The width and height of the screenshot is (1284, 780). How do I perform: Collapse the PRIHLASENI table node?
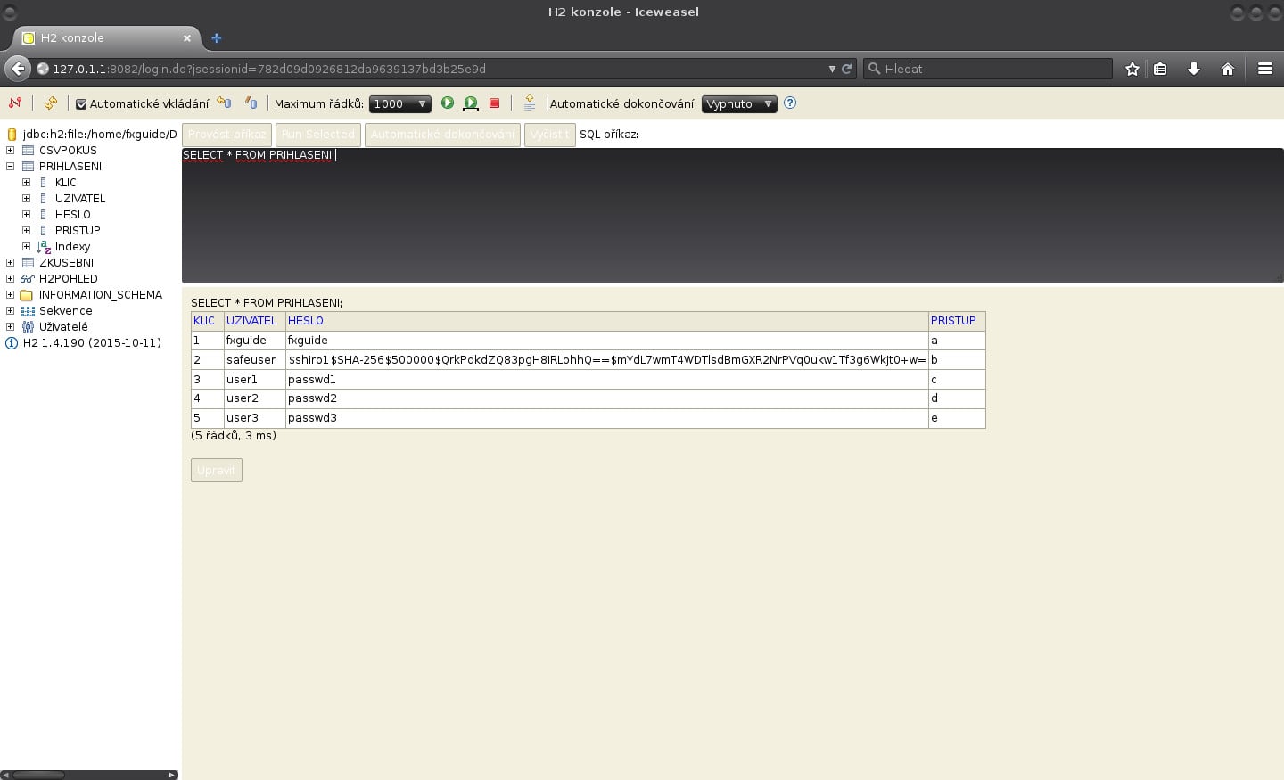point(9,166)
